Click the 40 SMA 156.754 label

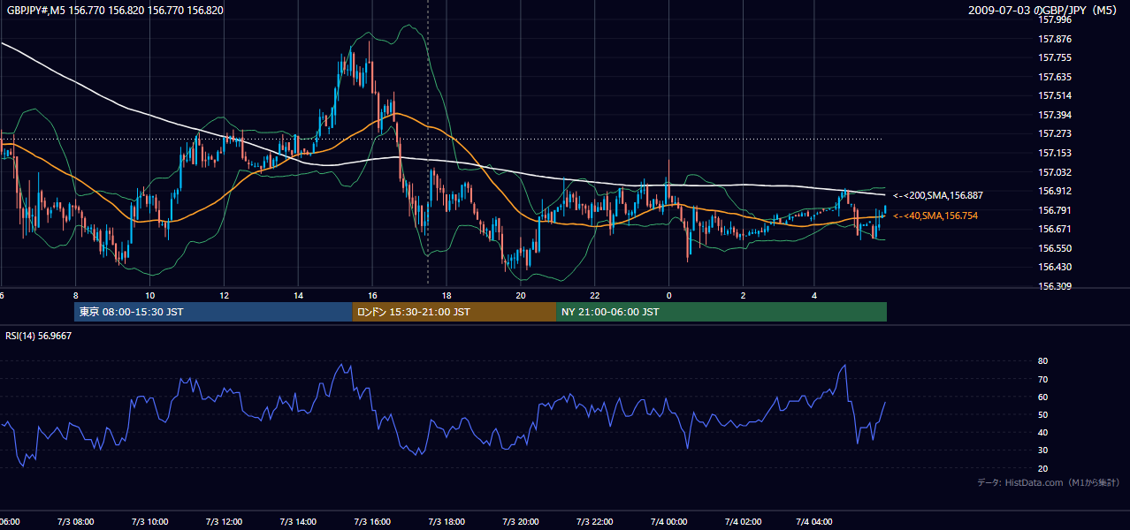click(x=935, y=216)
